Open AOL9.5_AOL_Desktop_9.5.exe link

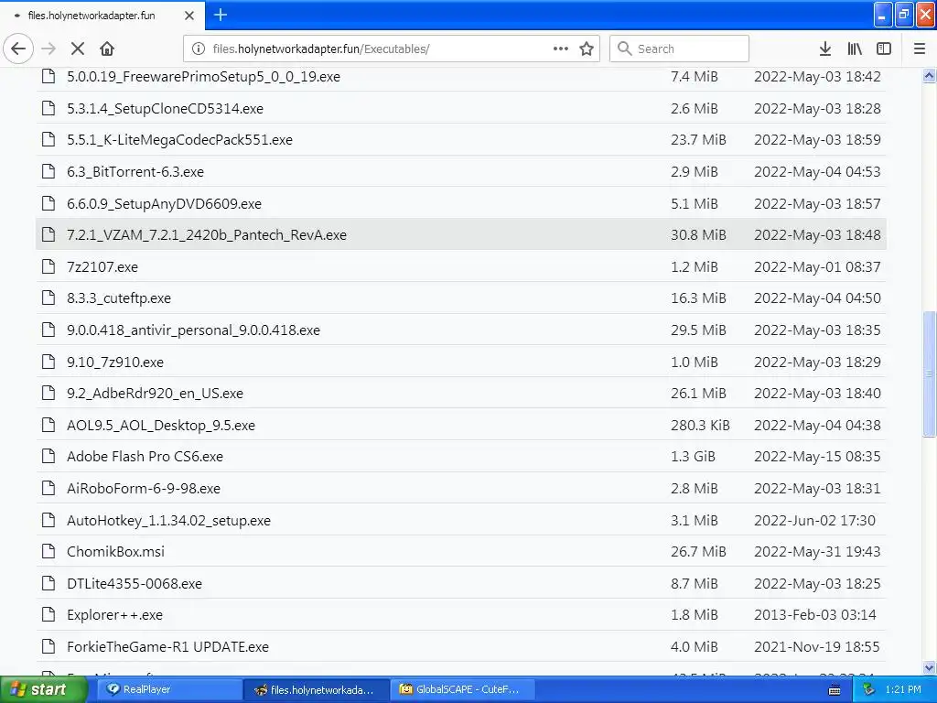[161, 425]
